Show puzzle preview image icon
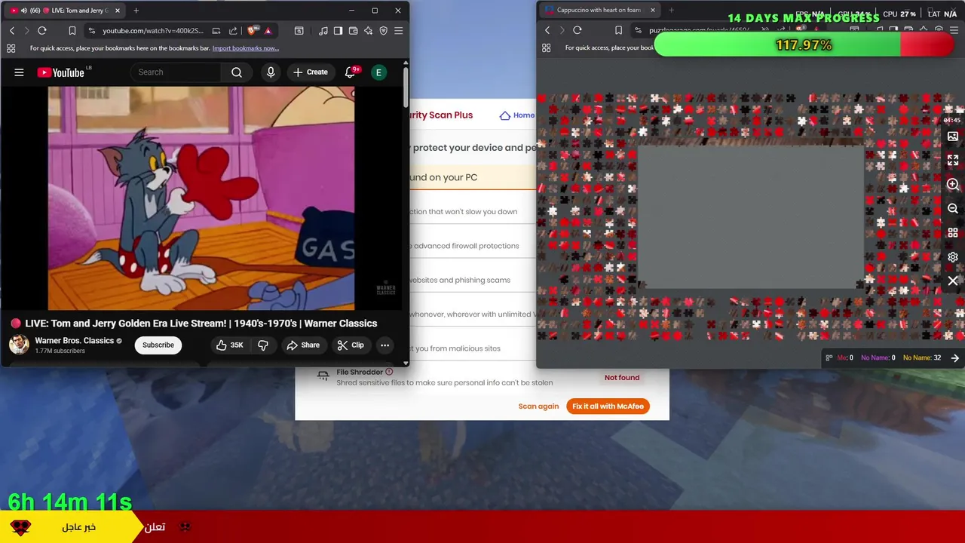This screenshot has height=543, width=965. pos(953,137)
